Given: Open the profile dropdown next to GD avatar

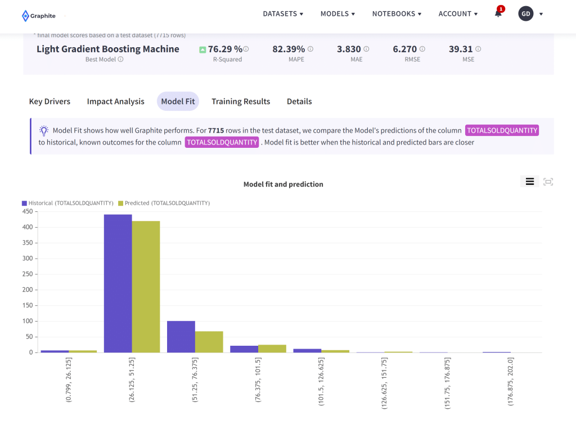Looking at the screenshot, I should click(x=541, y=13).
